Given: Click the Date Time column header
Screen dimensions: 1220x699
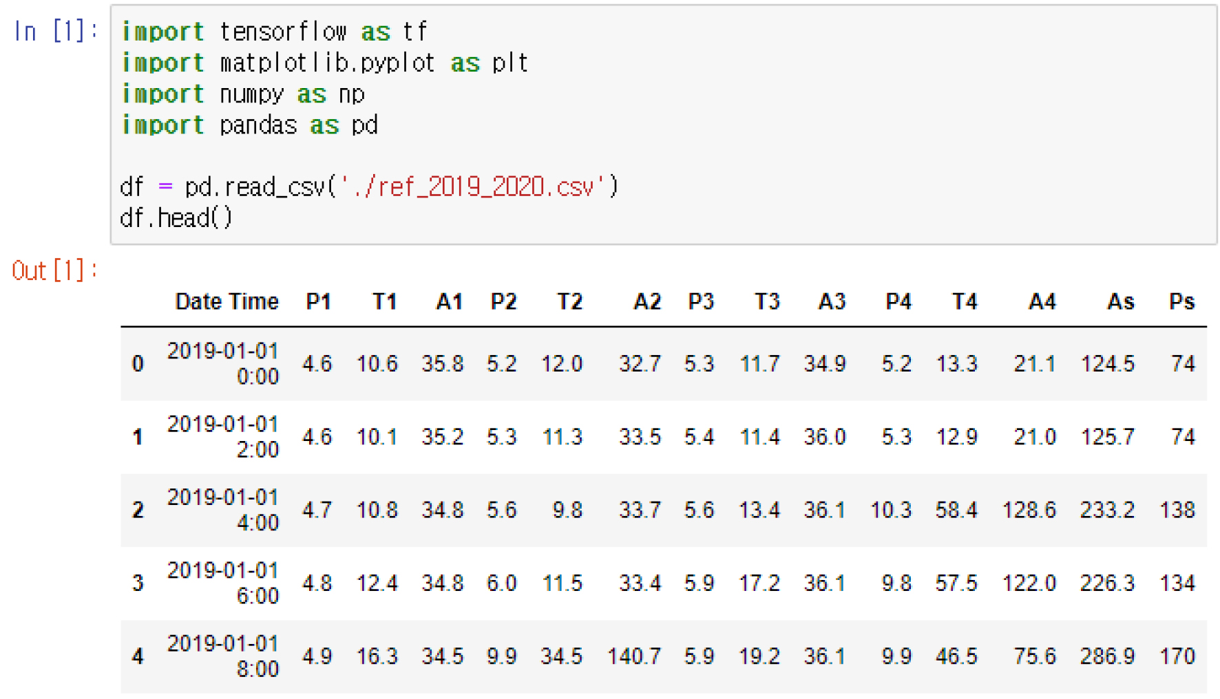Looking at the screenshot, I should coord(227,301).
